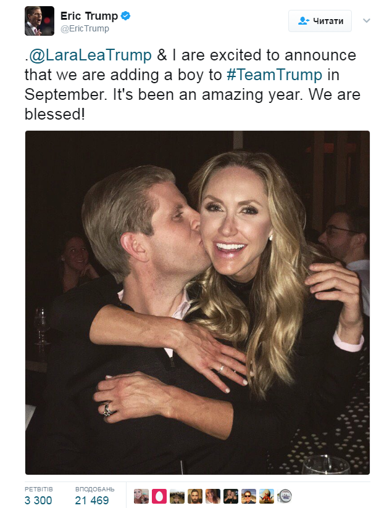Open the tweet options chevron dropdown
The height and width of the screenshot is (508, 392).
(366, 21)
